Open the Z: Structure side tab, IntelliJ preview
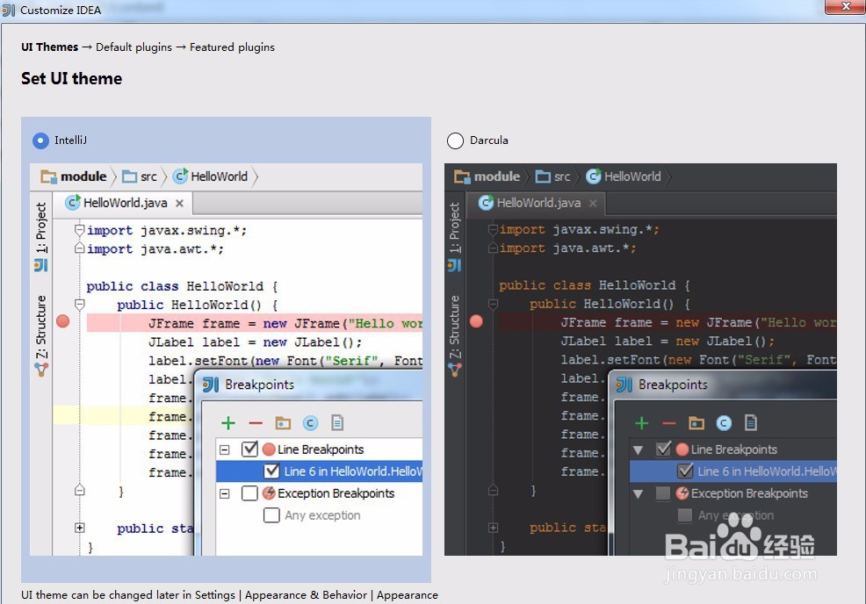The image size is (866, 604). point(41,327)
